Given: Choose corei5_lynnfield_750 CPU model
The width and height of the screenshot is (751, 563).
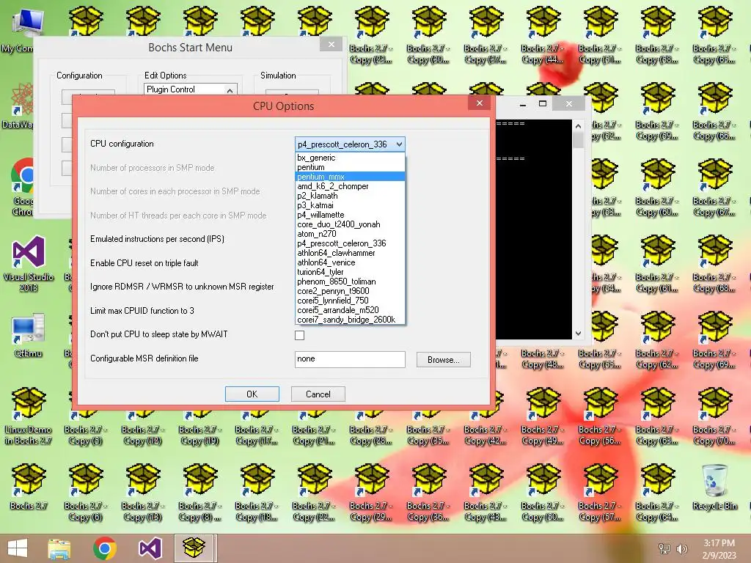Looking at the screenshot, I should coord(350,301).
